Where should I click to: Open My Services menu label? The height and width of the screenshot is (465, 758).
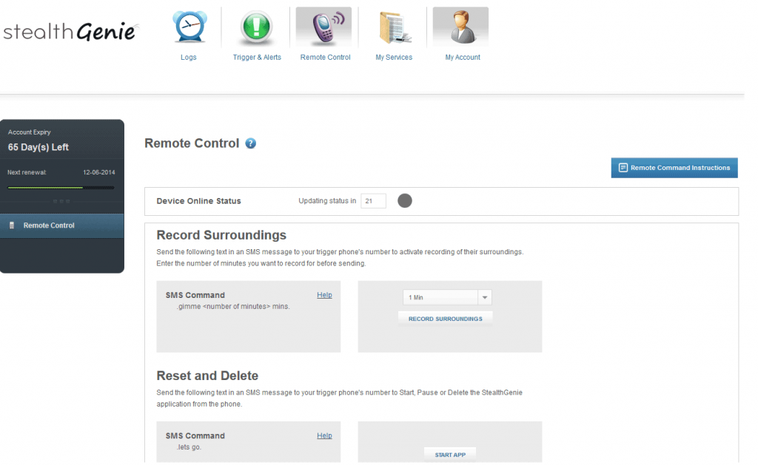(394, 58)
